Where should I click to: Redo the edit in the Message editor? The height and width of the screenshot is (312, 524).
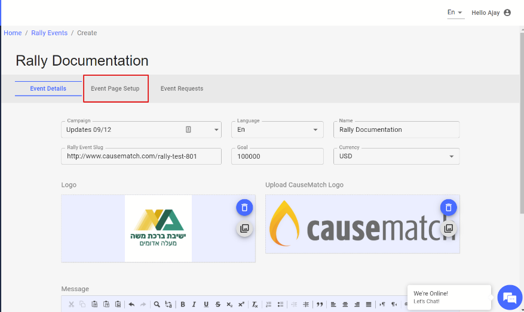pos(143,304)
